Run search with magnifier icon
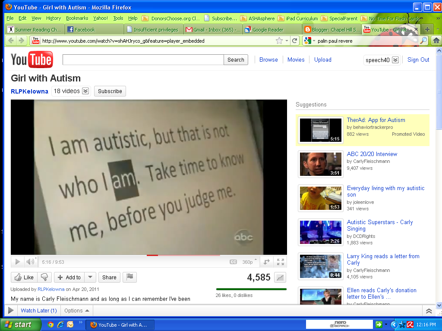Viewport: 442px width, 331px height. coord(423,41)
